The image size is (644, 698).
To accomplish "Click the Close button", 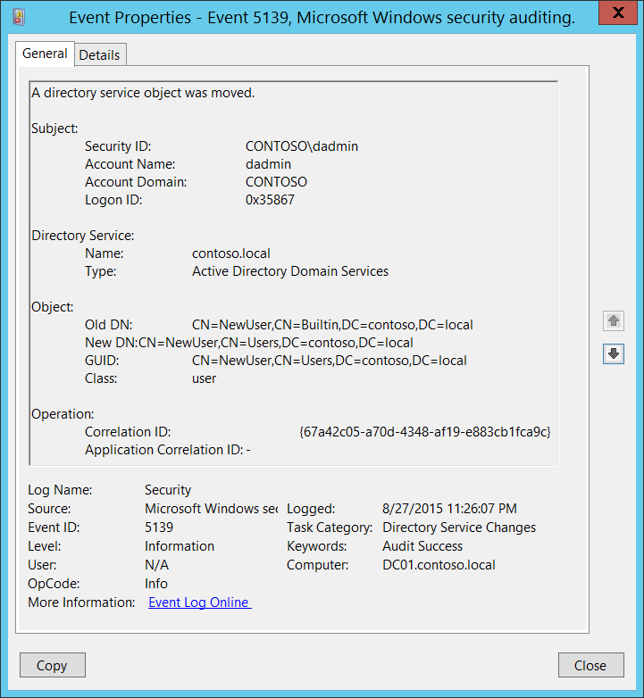I will click(x=591, y=665).
